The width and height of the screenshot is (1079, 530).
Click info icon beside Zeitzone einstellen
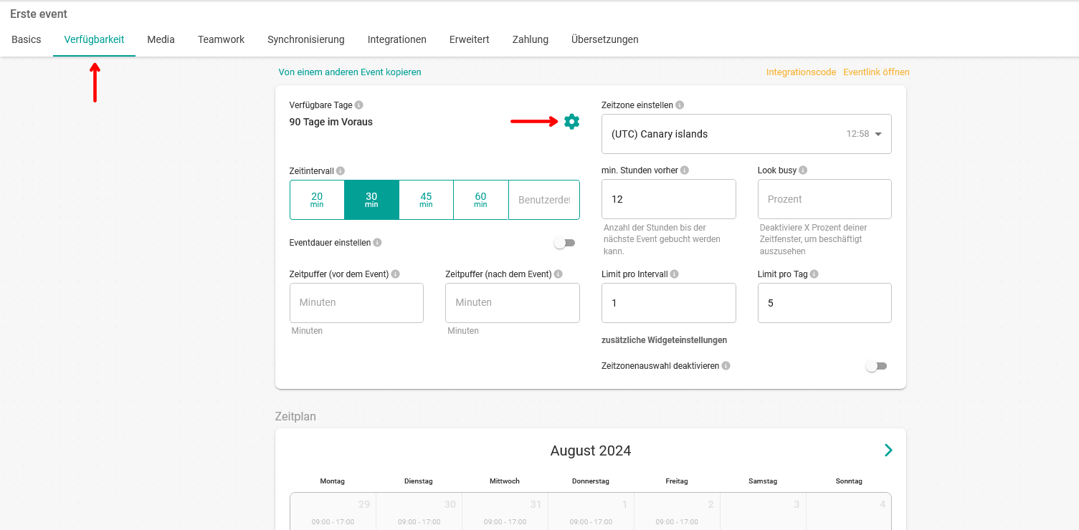[x=680, y=105]
